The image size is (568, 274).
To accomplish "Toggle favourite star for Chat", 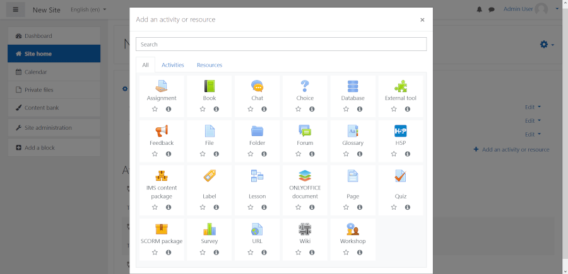I will (251, 109).
